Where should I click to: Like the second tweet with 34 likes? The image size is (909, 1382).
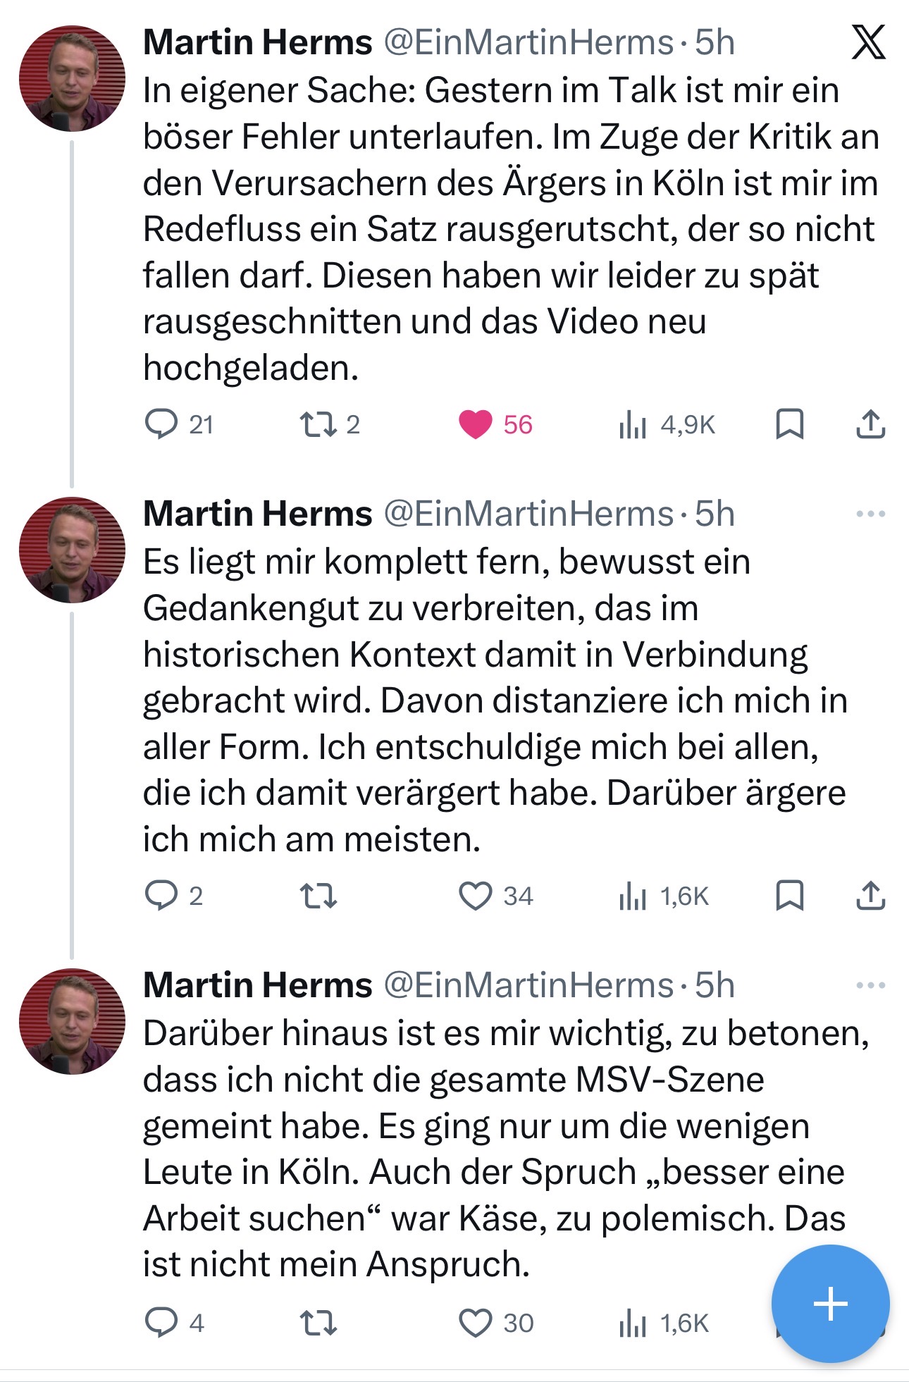(476, 896)
